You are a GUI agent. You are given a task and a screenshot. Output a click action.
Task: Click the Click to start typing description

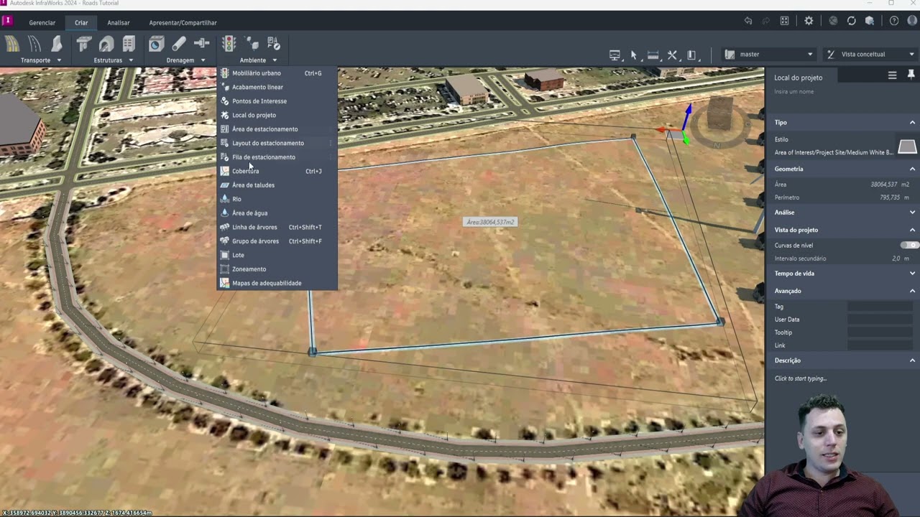(x=801, y=378)
